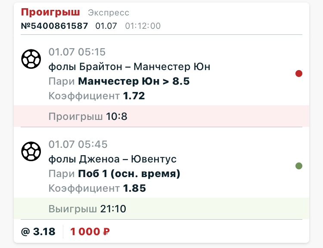Click the bet placement time 01:12:00
Screen dimensions: 323x248
click(143, 26)
